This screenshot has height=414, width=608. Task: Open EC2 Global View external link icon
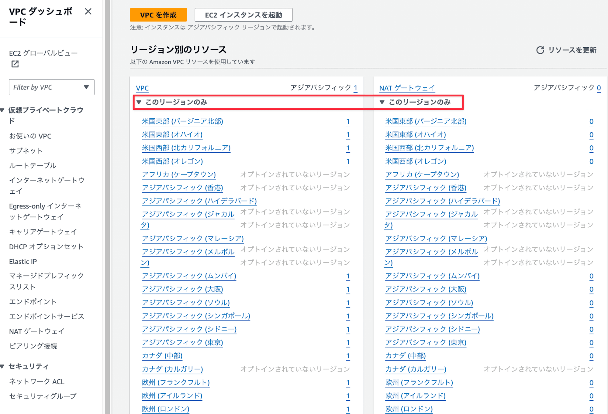click(x=15, y=64)
